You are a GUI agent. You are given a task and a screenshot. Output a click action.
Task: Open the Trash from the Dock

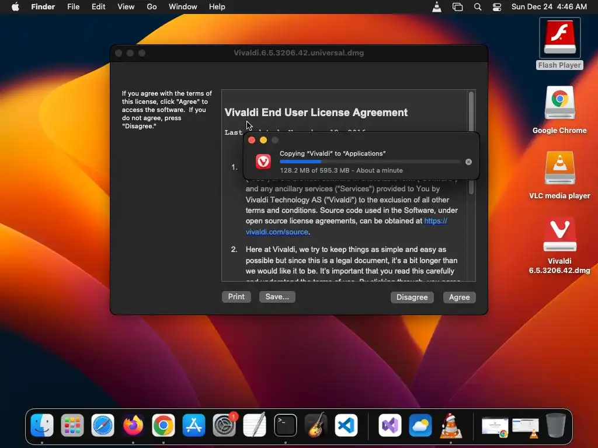click(556, 425)
